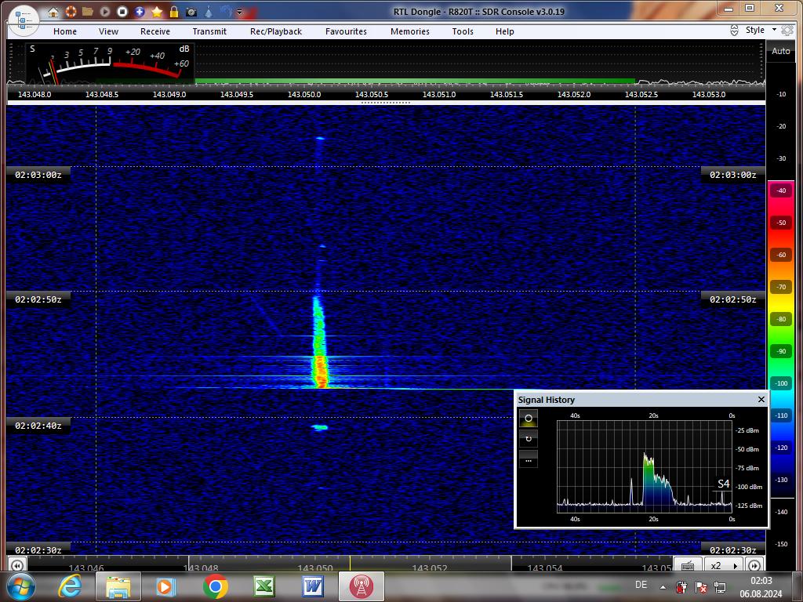This screenshot has height=602, width=803.
Task: Click the grey play icon in the toolbar
Action: tap(105, 11)
